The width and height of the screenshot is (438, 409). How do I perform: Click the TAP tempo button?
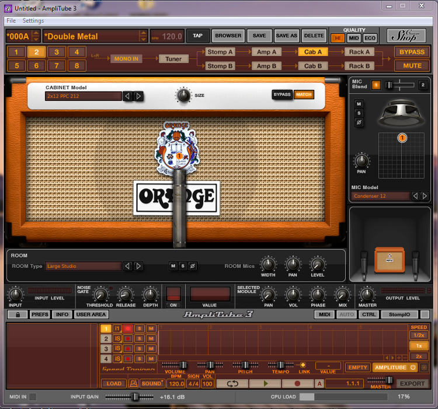click(197, 36)
